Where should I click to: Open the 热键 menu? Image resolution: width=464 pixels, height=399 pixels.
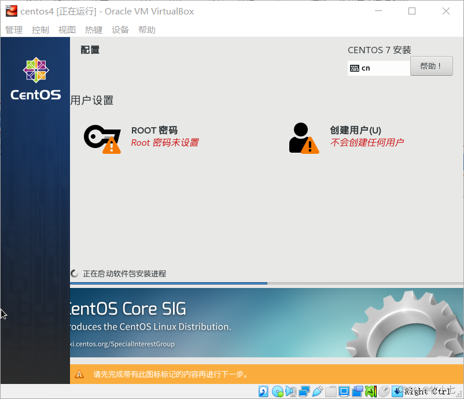coord(94,30)
